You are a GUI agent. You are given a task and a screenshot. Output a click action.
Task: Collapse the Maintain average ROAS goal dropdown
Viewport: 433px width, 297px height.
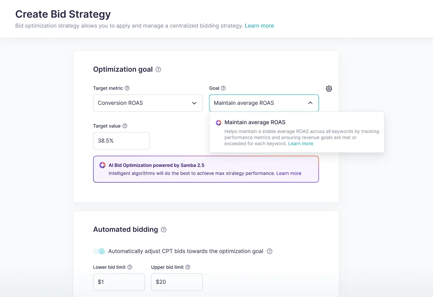click(x=264, y=103)
